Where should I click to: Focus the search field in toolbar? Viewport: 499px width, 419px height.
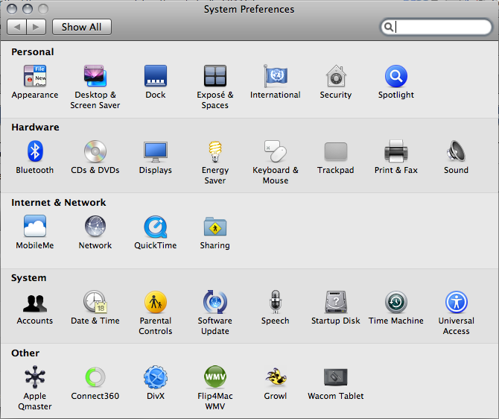click(436, 27)
